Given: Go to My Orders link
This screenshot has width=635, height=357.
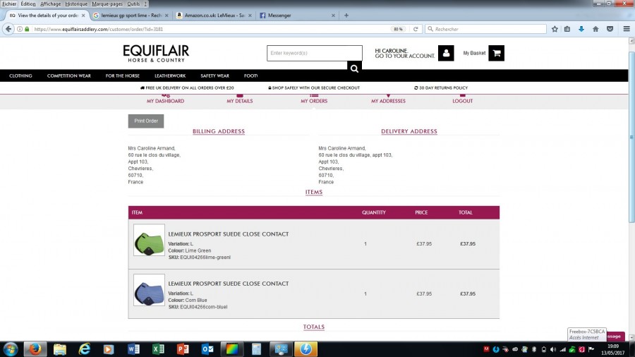Looking at the screenshot, I should (x=314, y=101).
